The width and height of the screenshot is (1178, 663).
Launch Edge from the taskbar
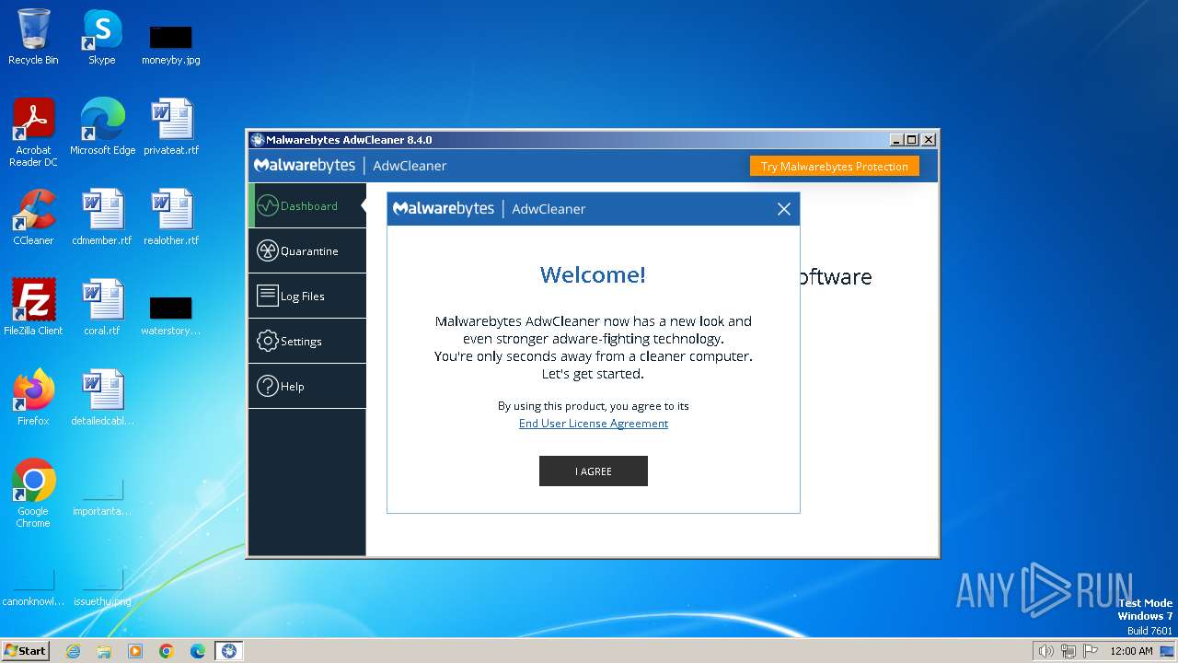tap(198, 651)
